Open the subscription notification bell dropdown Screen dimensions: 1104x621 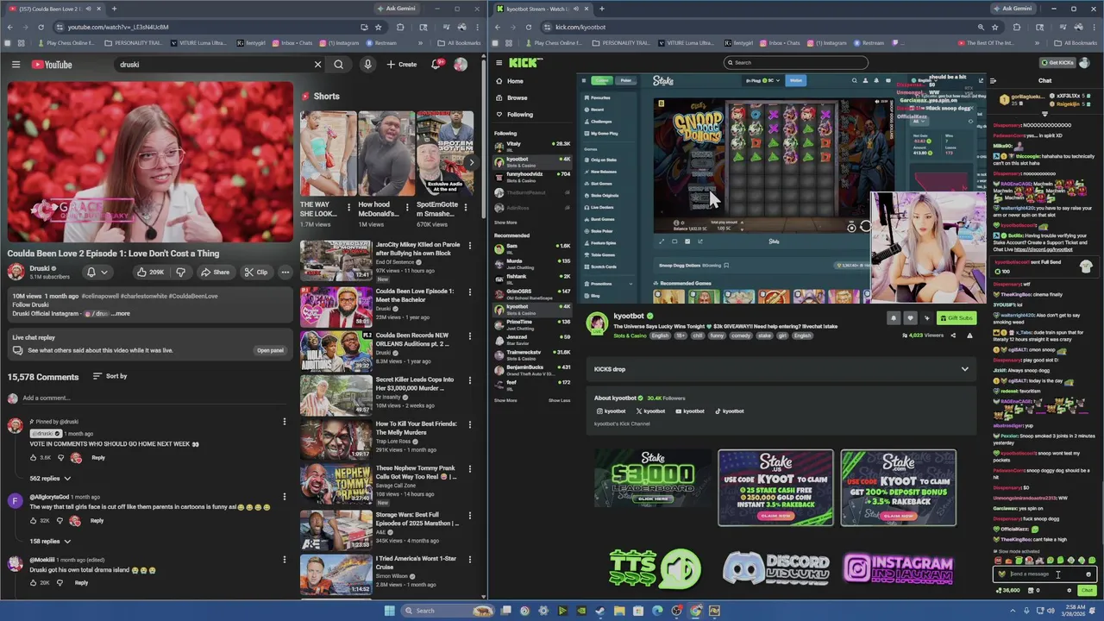click(97, 272)
